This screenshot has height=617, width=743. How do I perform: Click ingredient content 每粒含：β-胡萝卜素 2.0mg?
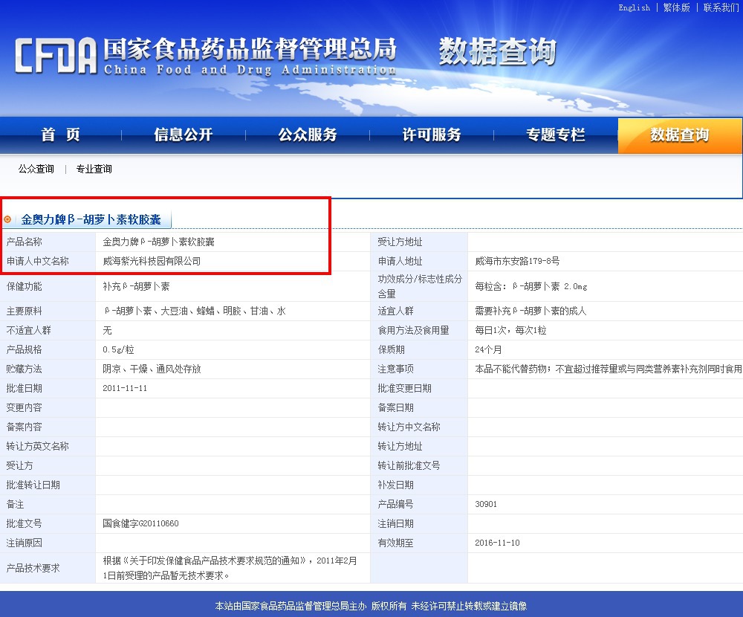531,286
